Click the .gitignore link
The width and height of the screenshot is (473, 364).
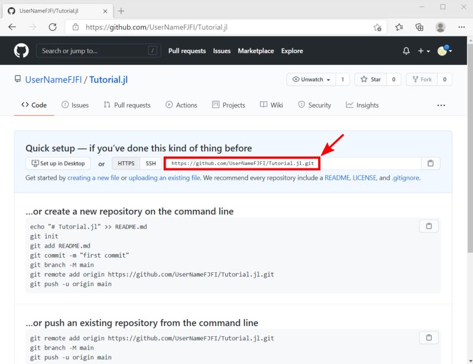pyautogui.click(x=406, y=178)
